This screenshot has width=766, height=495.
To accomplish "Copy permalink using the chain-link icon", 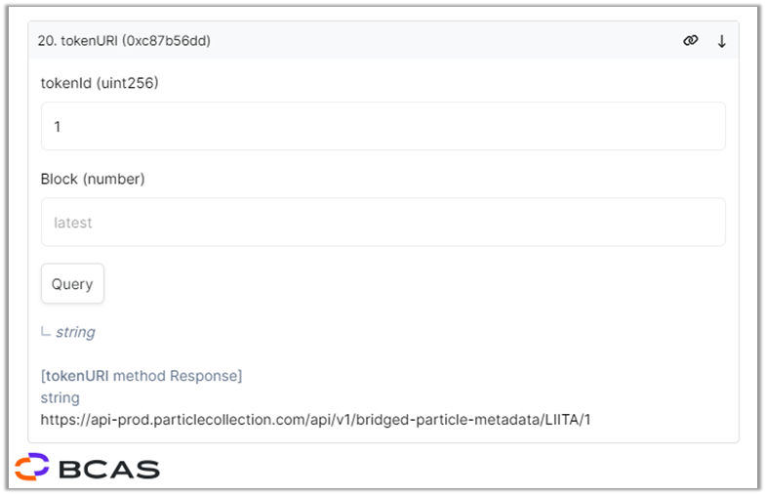I will pyautogui.click(x=690, y=41).
